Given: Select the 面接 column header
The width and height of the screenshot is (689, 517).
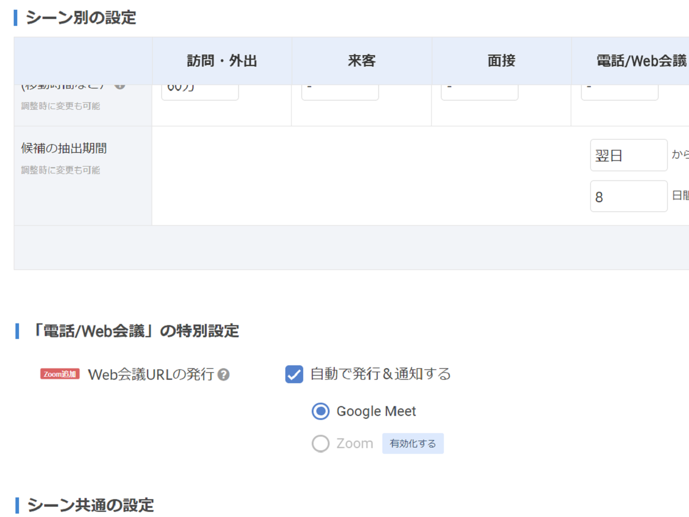Looking at the screenshot, I should point(501,61).
